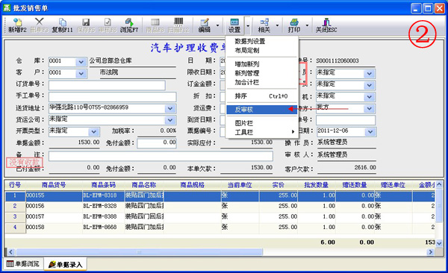This screenshot has width=448, height=273.
Task: Choose 排序 Ctrl+O menu item
Action: [261, 96]
